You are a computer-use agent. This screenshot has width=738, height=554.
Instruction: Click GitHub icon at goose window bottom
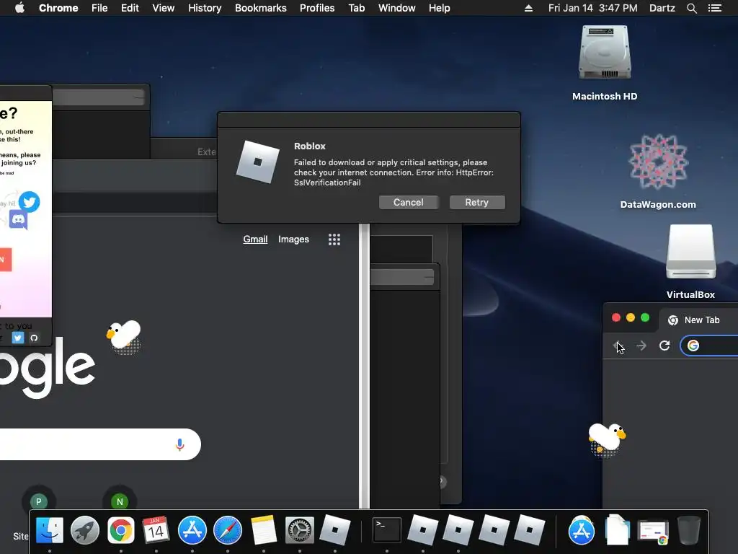tap(34, 338)
